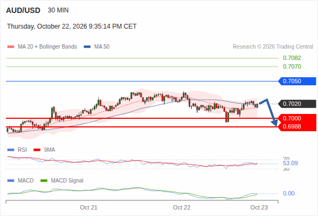Click the blue 0.7050 pivot price tag
Viewport: 318px width, 216px height.
pyautogui.click(x=297, y=81)
